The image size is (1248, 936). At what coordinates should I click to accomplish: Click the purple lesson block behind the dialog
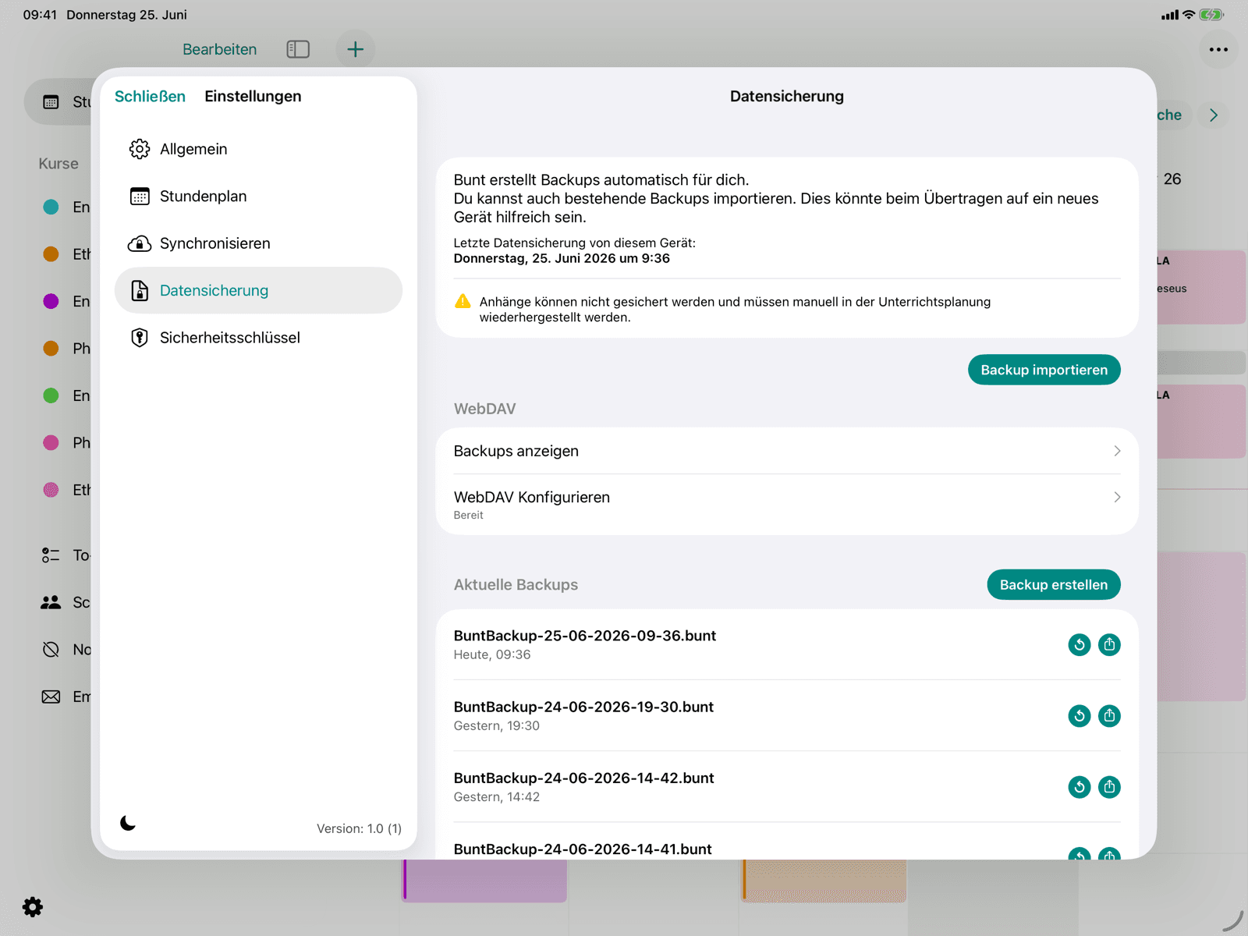(x=484, y=881)
